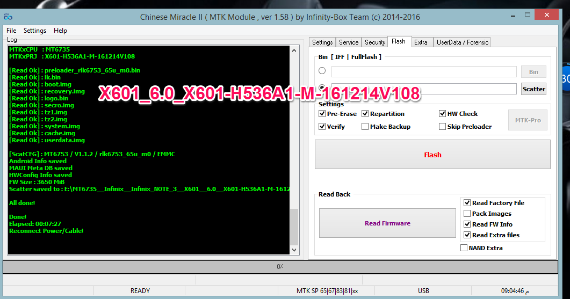Viewport: 570px width, 299px height.
Task: Click the MTK-Pro button
Action: (x=528, y=120)
